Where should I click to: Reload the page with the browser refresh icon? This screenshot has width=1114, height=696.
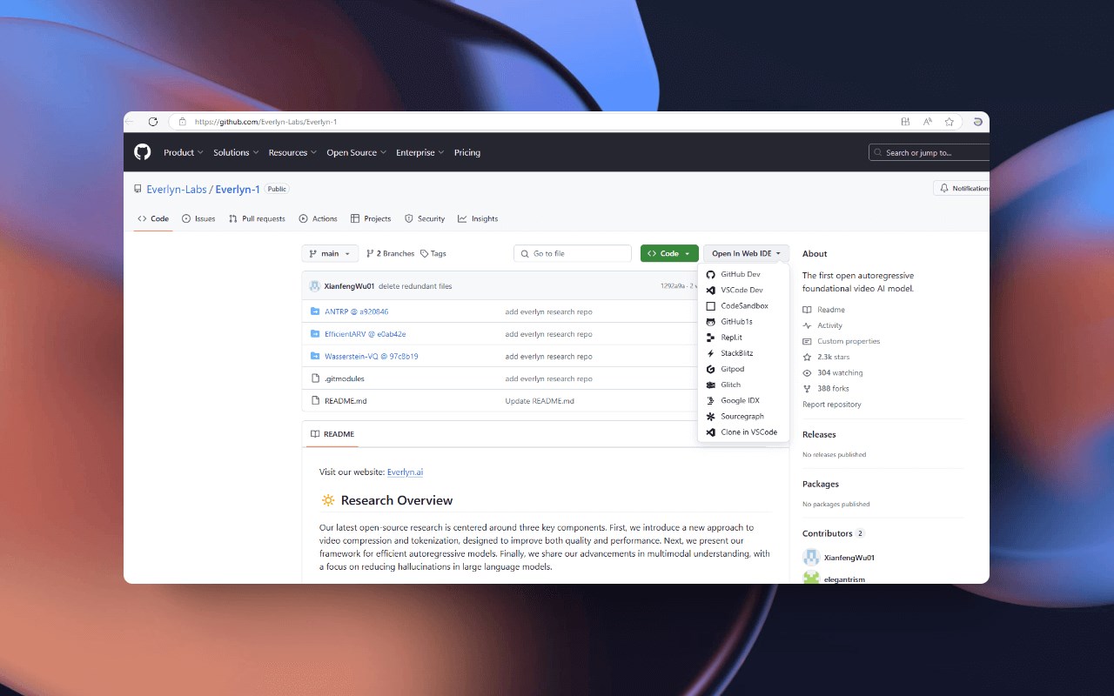[153, 122]
